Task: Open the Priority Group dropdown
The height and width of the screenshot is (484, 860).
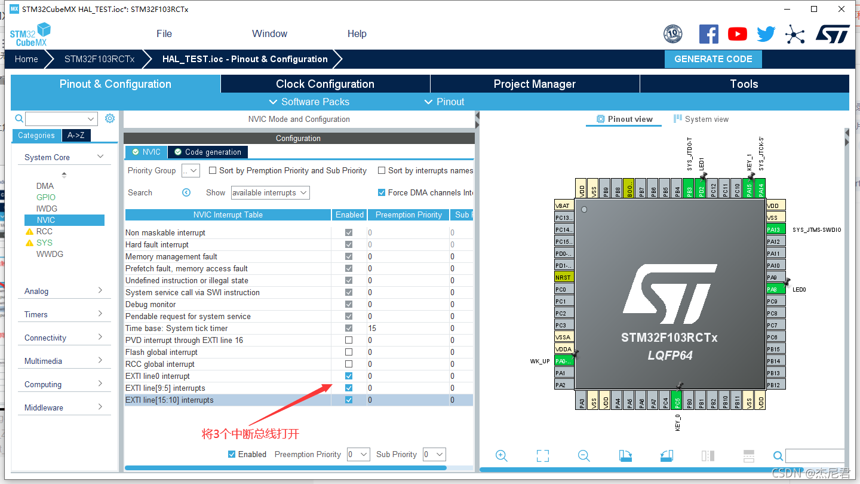Action: tap(191, 170)
